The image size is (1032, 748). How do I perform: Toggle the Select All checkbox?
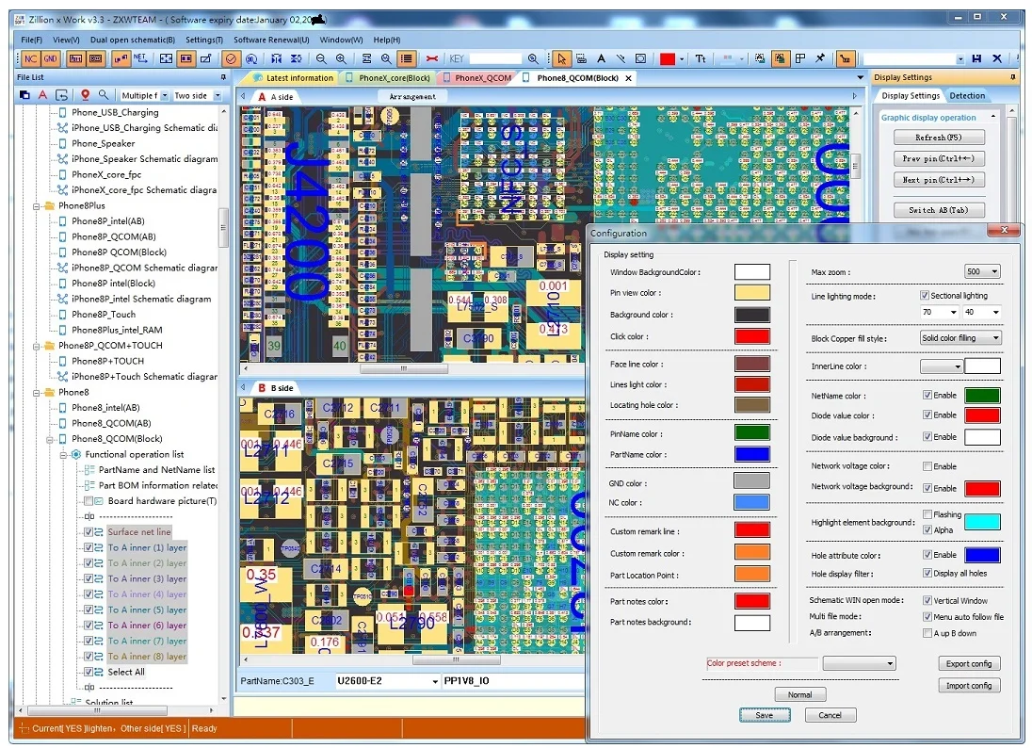point(89,673)
